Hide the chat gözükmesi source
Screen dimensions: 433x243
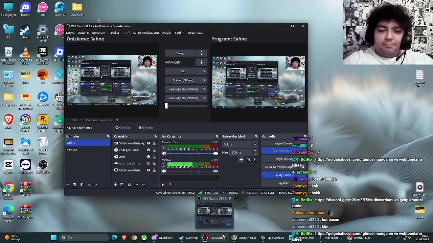point(148,150)
